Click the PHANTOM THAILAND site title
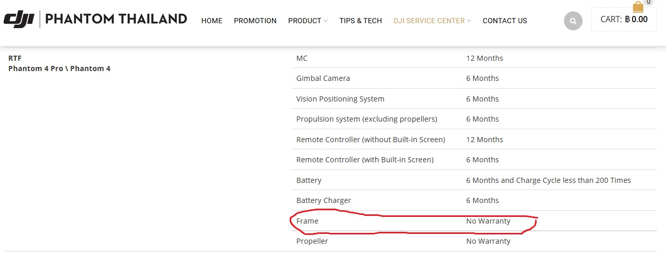This screenshot has width=666, height=254. (x=116, y=20)
